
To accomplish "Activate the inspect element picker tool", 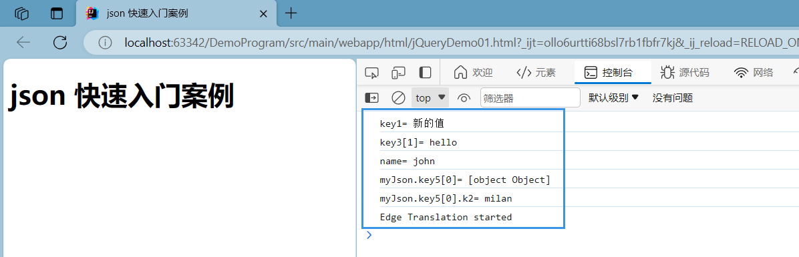I will (x=372, y=73).
